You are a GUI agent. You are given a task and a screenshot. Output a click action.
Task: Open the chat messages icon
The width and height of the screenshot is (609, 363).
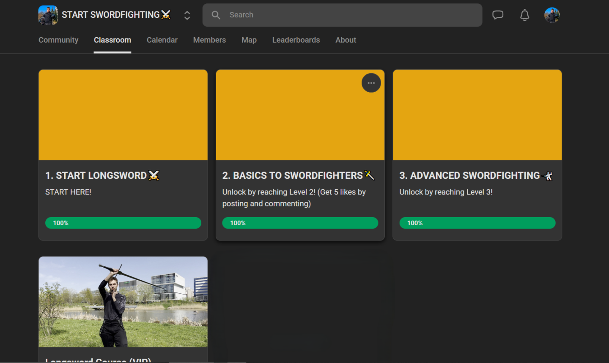pos(498,15)
